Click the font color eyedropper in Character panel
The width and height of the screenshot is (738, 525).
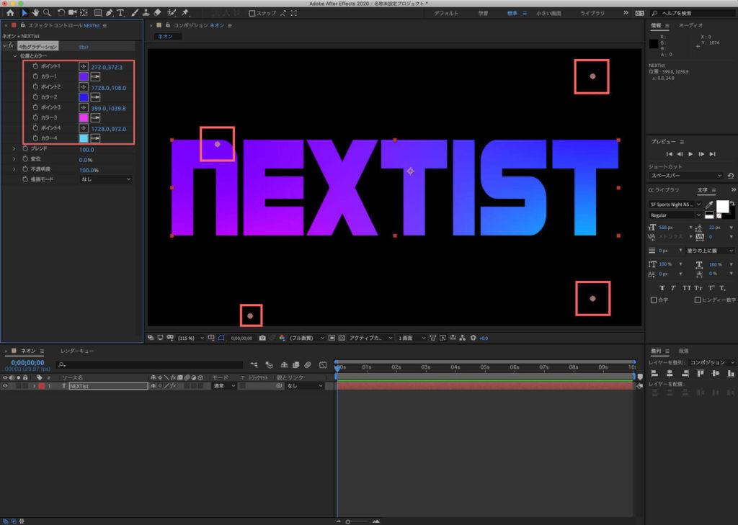[709, 205]
